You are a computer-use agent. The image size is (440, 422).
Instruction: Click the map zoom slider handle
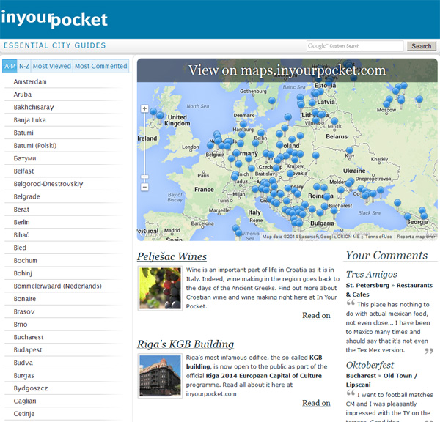(x=144, y=177)
